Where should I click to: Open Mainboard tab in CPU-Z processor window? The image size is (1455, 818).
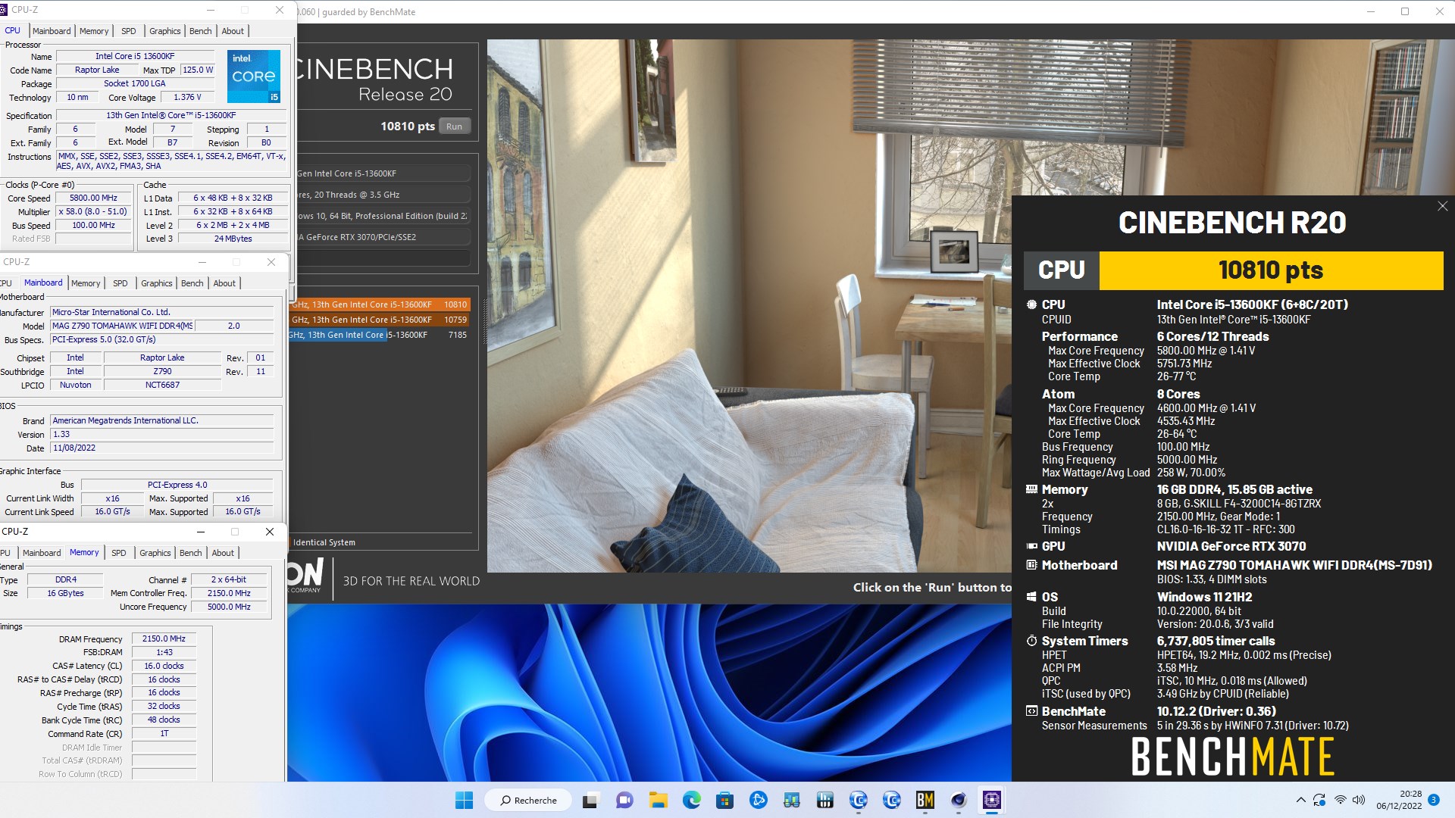[52, 31]
